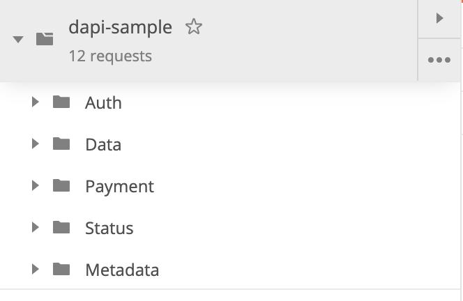Select the Metadata folder label
Screen dimensions: 463x301
[x=122, y=270]
